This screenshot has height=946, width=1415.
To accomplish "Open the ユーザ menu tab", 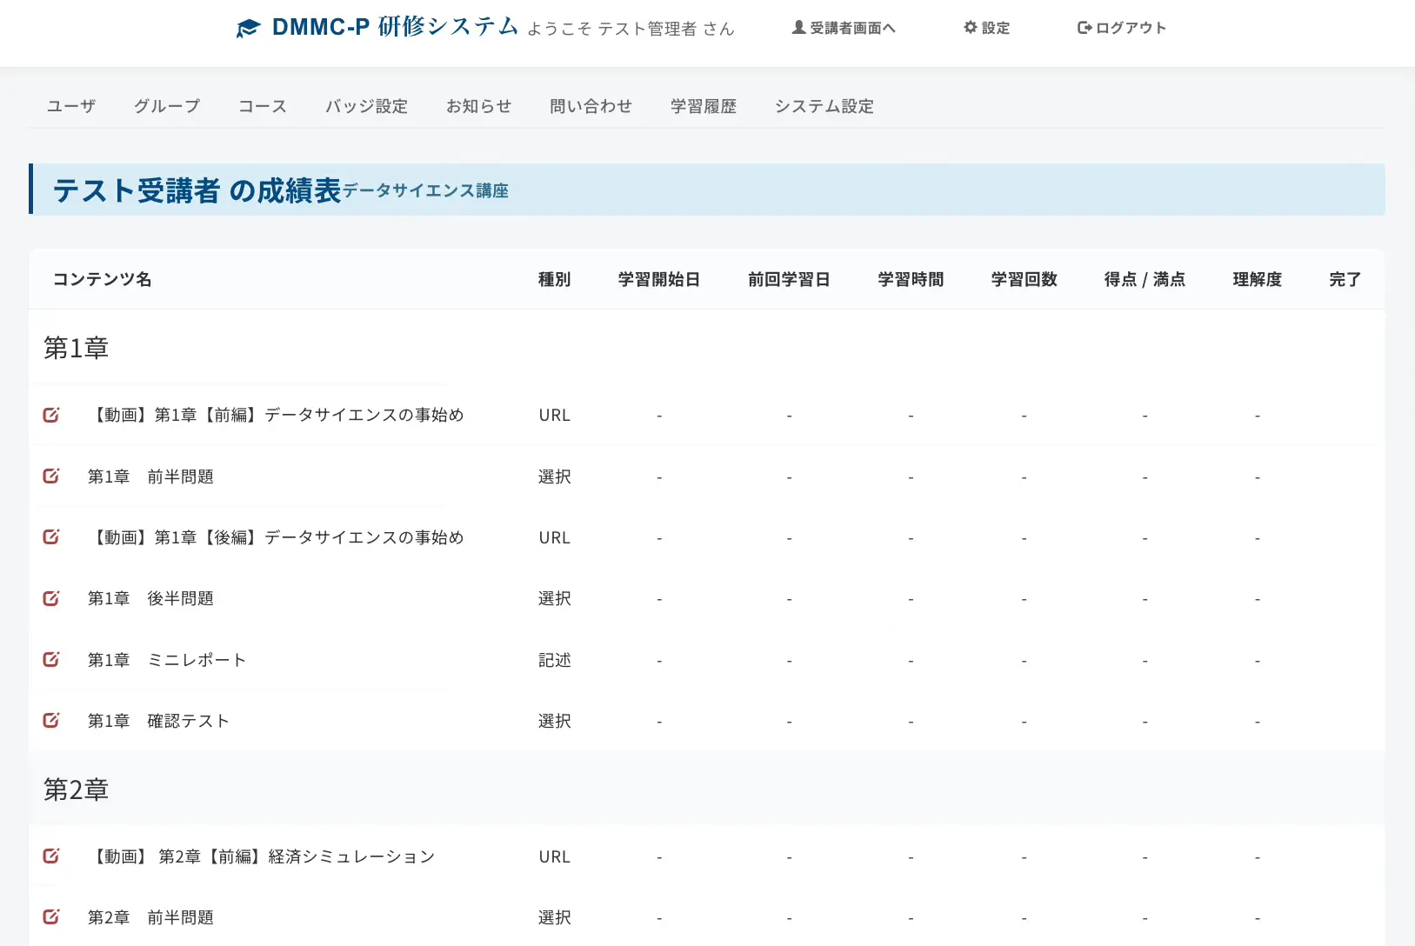I will point(71,106).
